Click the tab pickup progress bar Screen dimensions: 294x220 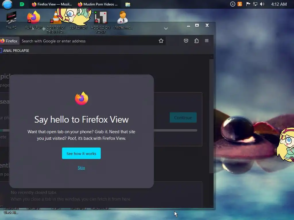(175, 130)
